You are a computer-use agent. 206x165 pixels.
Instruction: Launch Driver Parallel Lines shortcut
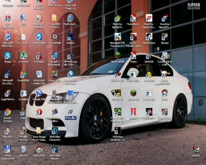point(133,37)
